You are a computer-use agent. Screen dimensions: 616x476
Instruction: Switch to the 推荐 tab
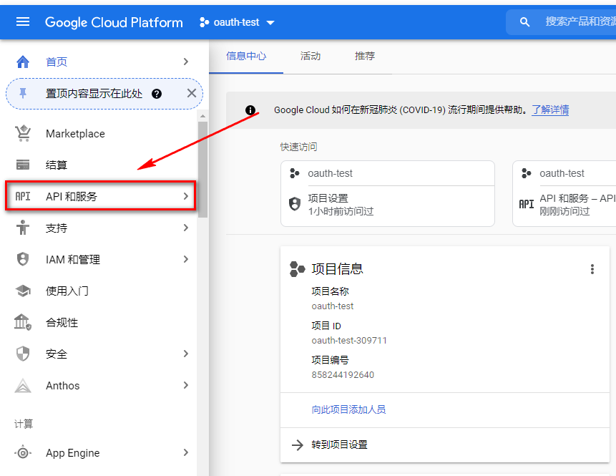365,57
